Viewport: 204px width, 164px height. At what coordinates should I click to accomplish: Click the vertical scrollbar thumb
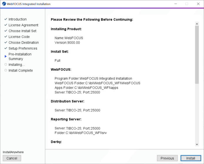(197, 54)
